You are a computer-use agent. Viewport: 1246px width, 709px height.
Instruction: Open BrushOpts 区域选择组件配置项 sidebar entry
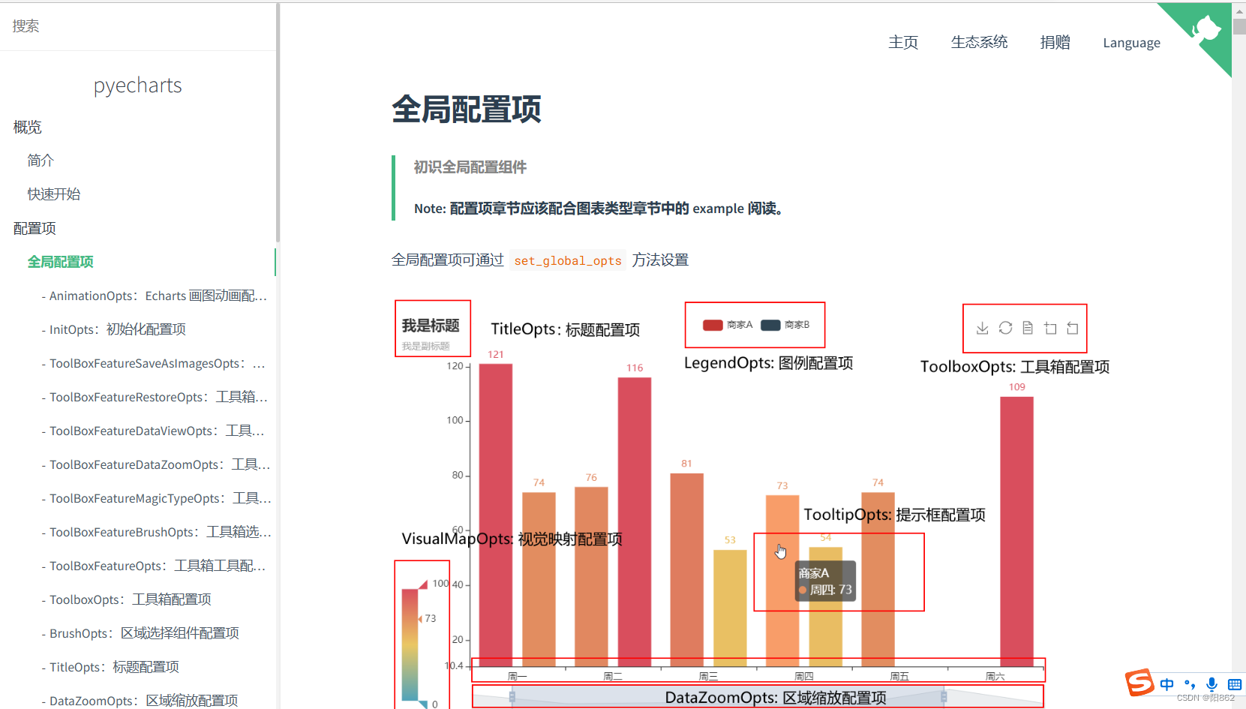click(140, 633)
